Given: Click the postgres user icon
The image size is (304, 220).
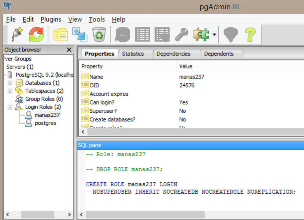Looking at the screenshot, I should (x=29, y=123).
